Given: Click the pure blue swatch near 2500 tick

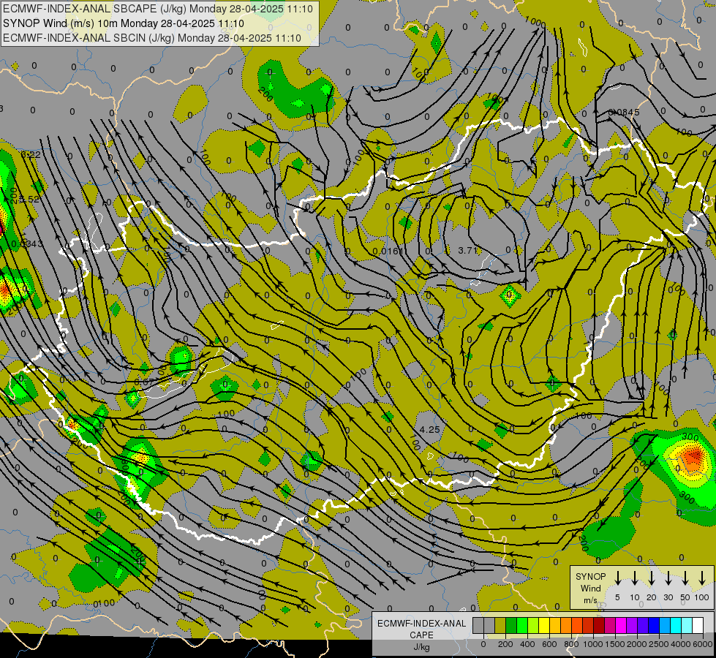Looking at the screenshot, I should (x=654, y=625).
